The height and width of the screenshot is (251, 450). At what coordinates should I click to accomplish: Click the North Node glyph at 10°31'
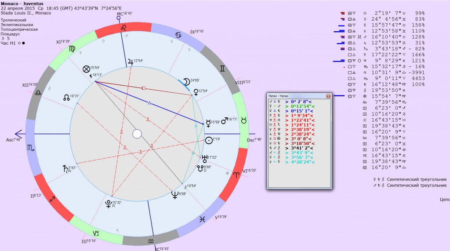tap(67, 98)
